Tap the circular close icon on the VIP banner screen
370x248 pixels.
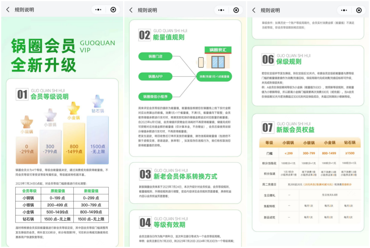pyautogui.click(x=113, y=10)
